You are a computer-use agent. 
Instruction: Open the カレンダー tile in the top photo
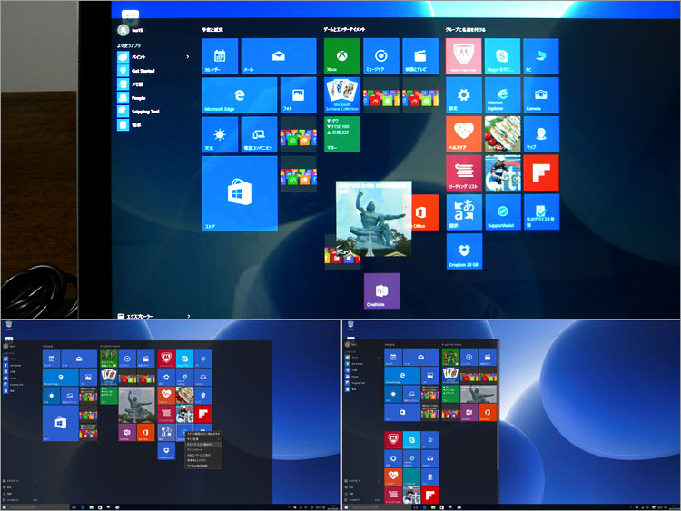point(220,56)
